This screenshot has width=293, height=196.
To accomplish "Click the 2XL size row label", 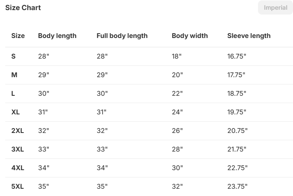I will pos(18,131).
